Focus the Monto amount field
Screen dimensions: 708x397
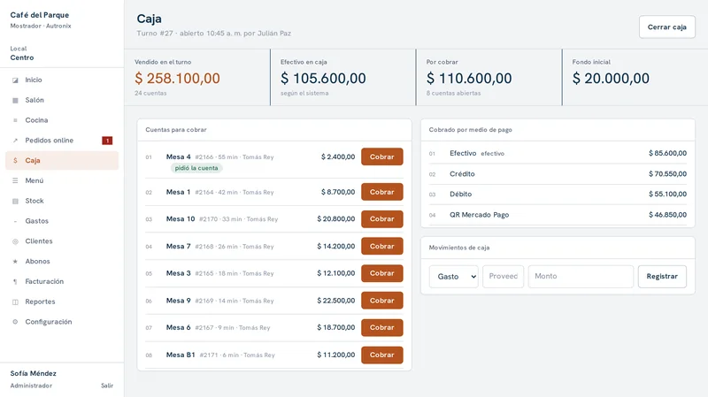pyautogui.click(x=581, y=277)
